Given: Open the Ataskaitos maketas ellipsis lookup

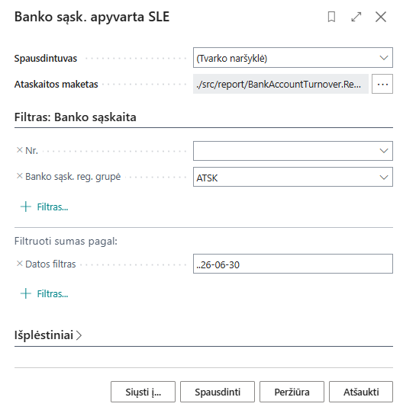Looking at the screenshot, I should [382, 84].
